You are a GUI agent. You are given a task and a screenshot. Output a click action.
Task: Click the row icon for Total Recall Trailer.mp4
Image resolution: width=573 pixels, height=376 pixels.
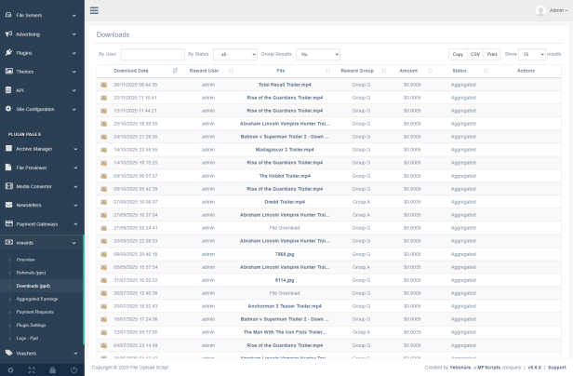[x=104, y=84]
